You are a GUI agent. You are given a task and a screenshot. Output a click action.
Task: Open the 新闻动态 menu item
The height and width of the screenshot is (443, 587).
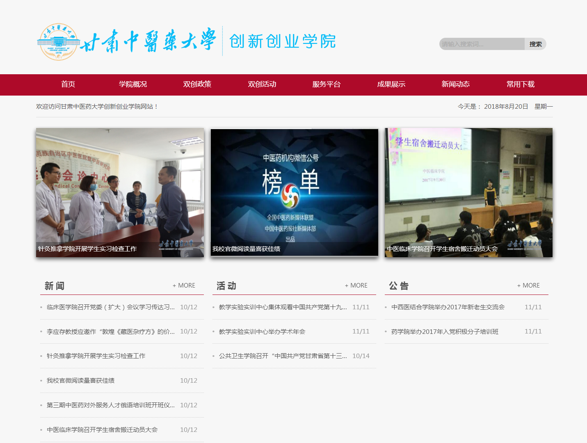455,84
